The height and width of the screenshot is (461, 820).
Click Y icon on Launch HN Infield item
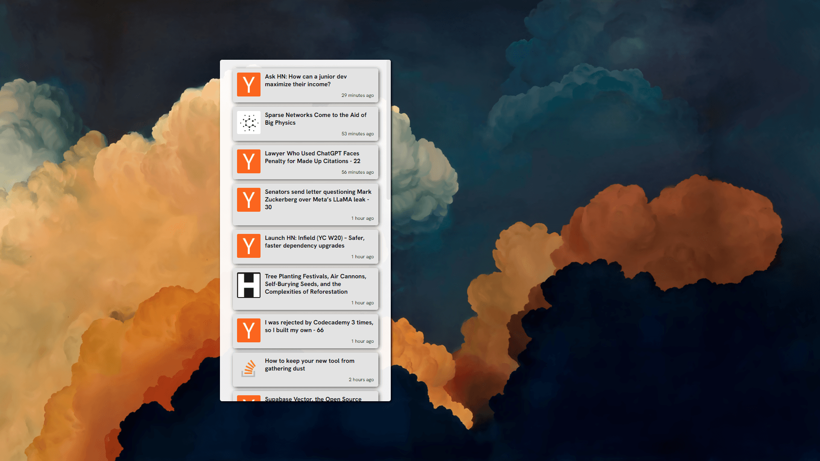coord(249,246)
